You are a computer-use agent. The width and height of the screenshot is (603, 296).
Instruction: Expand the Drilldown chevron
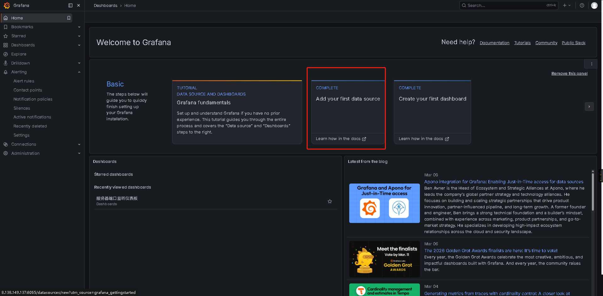pyautogui.click(x=79, y=63)
